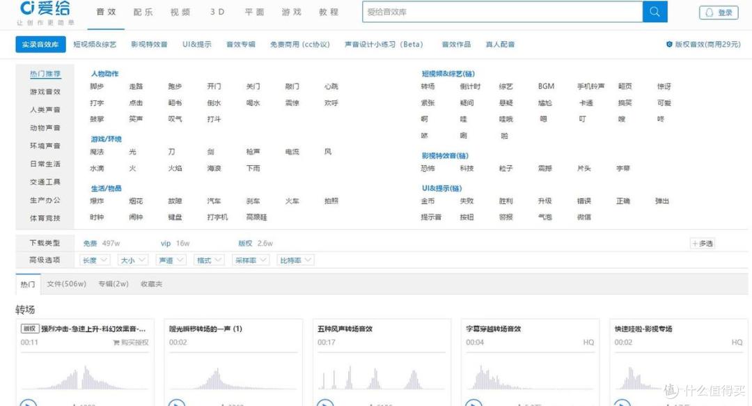Screen dimensions: 752x406
Task: Select 游戏音效 in the left sidebar
Action: [45, 92]
